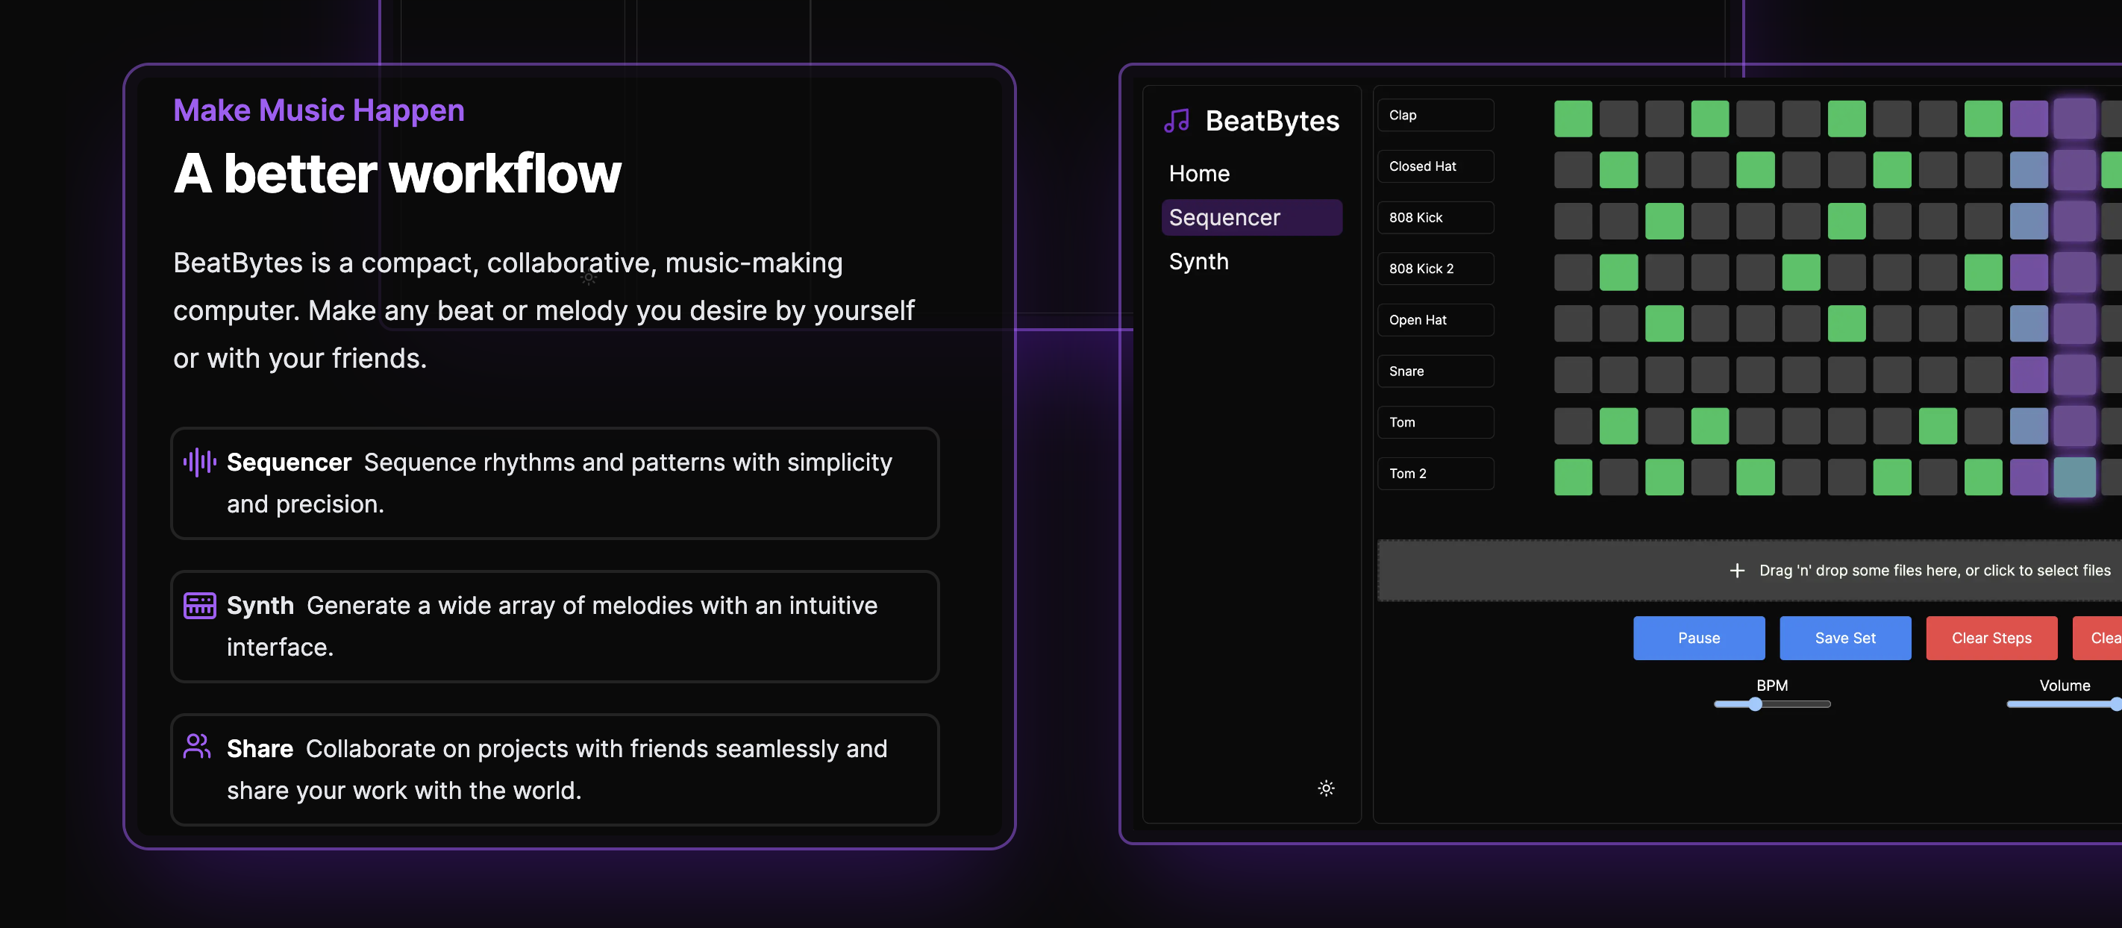
Task: Click the Open Hat track name field
Action: 1435,320
